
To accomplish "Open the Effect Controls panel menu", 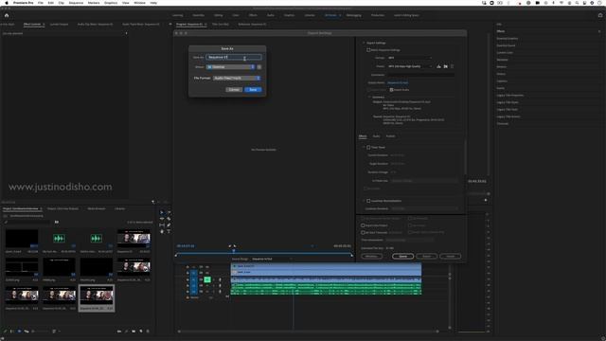I will [x=44, y=25].
